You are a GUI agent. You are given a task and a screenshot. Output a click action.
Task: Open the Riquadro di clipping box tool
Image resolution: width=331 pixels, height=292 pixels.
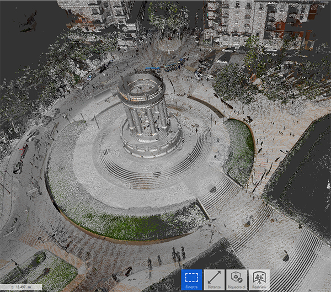pos(237,280)
